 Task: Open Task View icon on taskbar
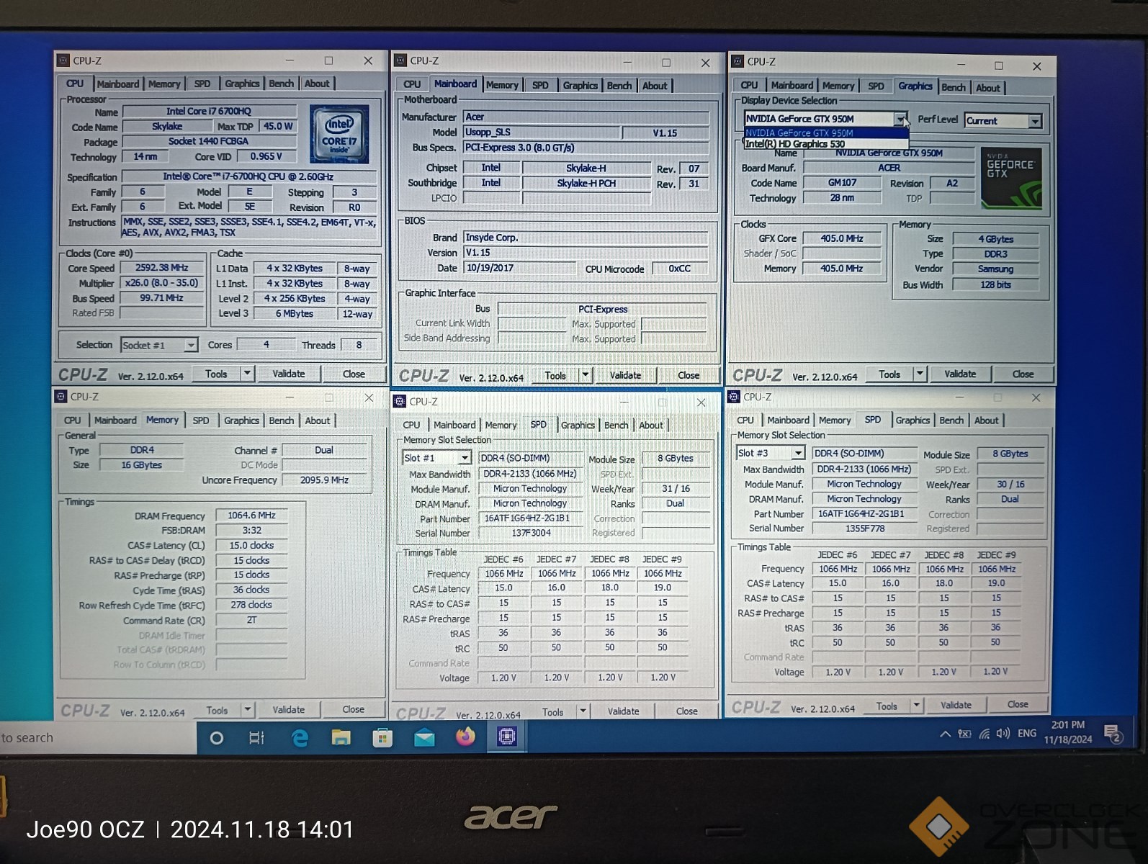pos(256,738)
